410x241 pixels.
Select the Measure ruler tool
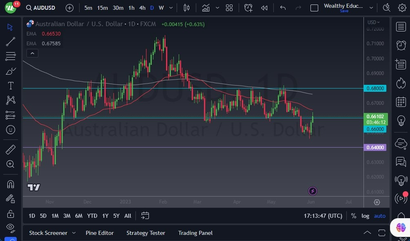[11, 150]
